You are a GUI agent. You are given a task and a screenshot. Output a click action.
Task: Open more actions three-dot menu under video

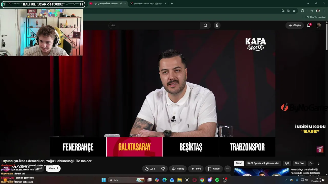click(x=228, y=169)
